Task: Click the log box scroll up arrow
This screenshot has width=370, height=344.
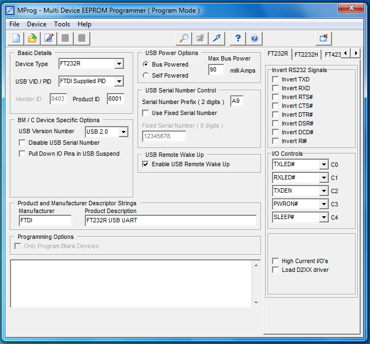Action: 256,265
